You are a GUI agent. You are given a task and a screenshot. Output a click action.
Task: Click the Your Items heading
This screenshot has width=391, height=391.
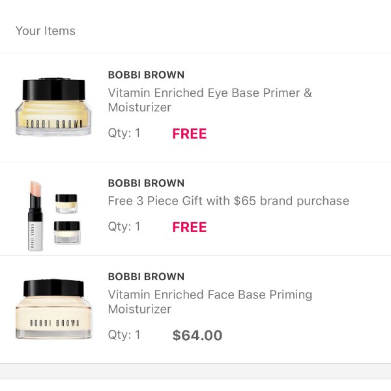46,31
